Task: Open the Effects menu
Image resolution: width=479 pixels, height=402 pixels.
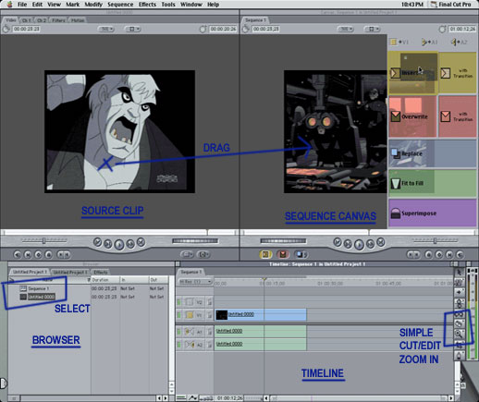Action: [x=147, y=5]
